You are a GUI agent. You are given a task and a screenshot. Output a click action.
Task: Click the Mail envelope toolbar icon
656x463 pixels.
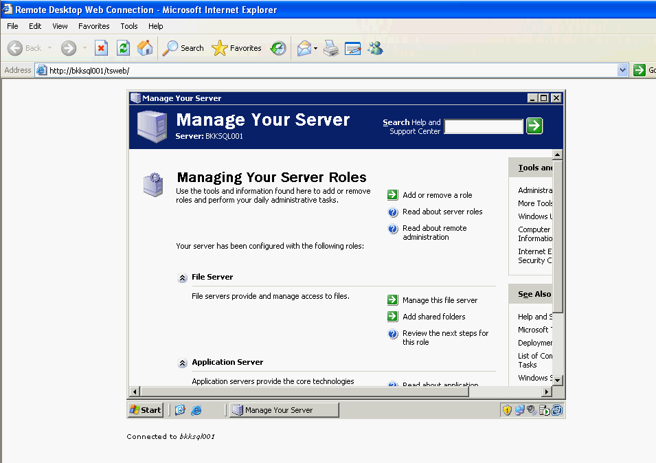pyautogui.click(x=304, y=48)
